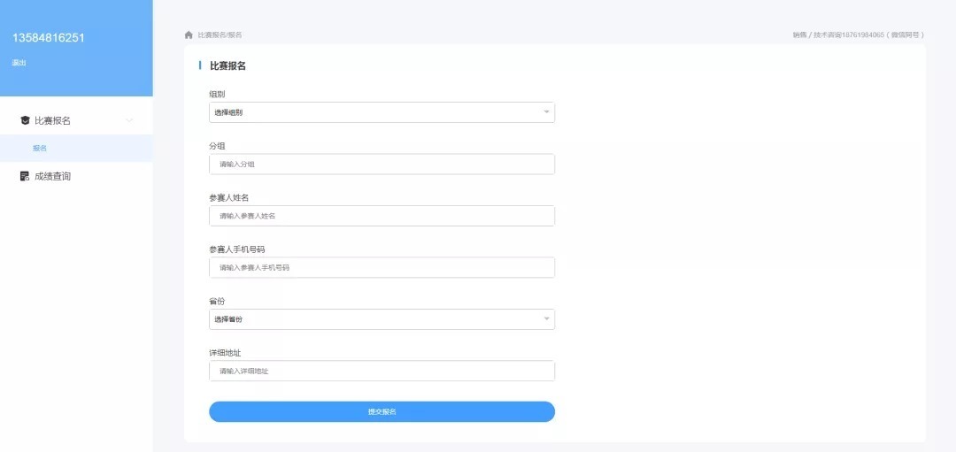Click the 销售/技术咨询 contact text
The width and height of the screenshot is (956, 452).
[858, 34]
